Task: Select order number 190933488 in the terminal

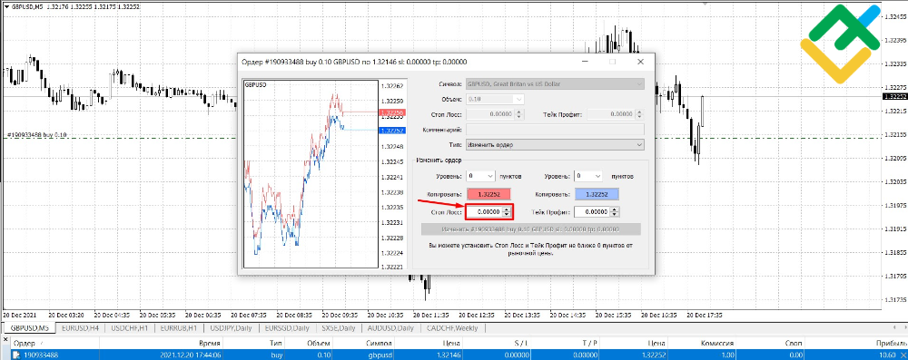Action: [x=41, y=355]
